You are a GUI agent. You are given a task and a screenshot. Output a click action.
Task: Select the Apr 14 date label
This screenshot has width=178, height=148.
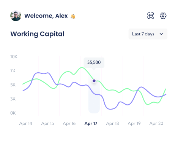tap(26, 123)
